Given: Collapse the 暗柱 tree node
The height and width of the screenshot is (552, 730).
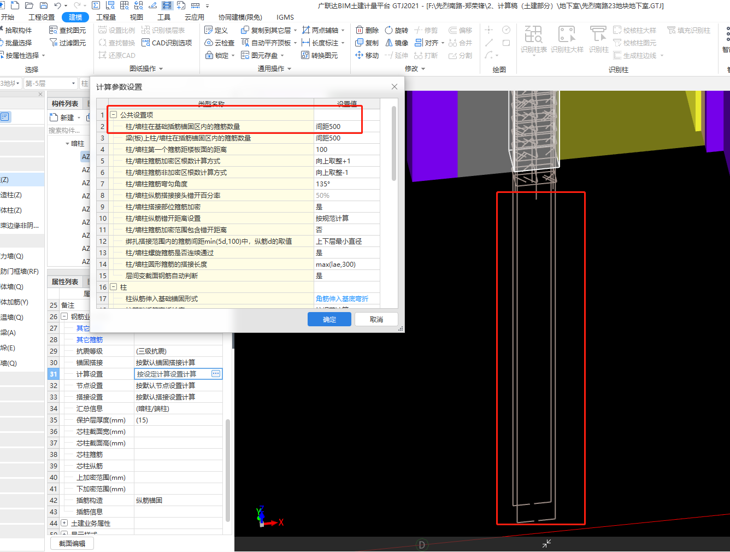Looking at the screenshot, I should point(67,144).
